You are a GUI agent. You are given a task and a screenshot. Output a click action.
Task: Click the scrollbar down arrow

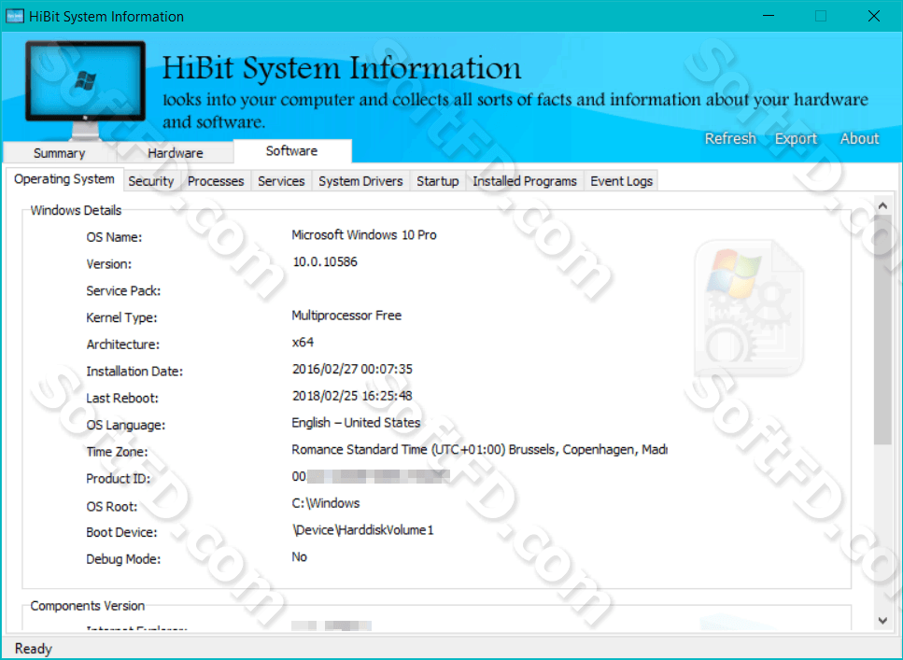coord(882,620)
